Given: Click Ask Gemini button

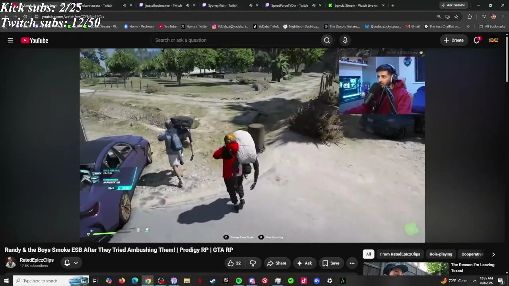Looking at the screenshot, I should pyautogui.click(x=453, y=6).
